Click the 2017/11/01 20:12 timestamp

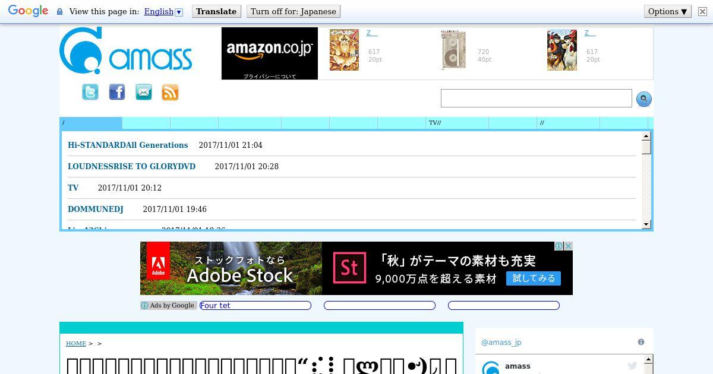(x=130, y=188)
